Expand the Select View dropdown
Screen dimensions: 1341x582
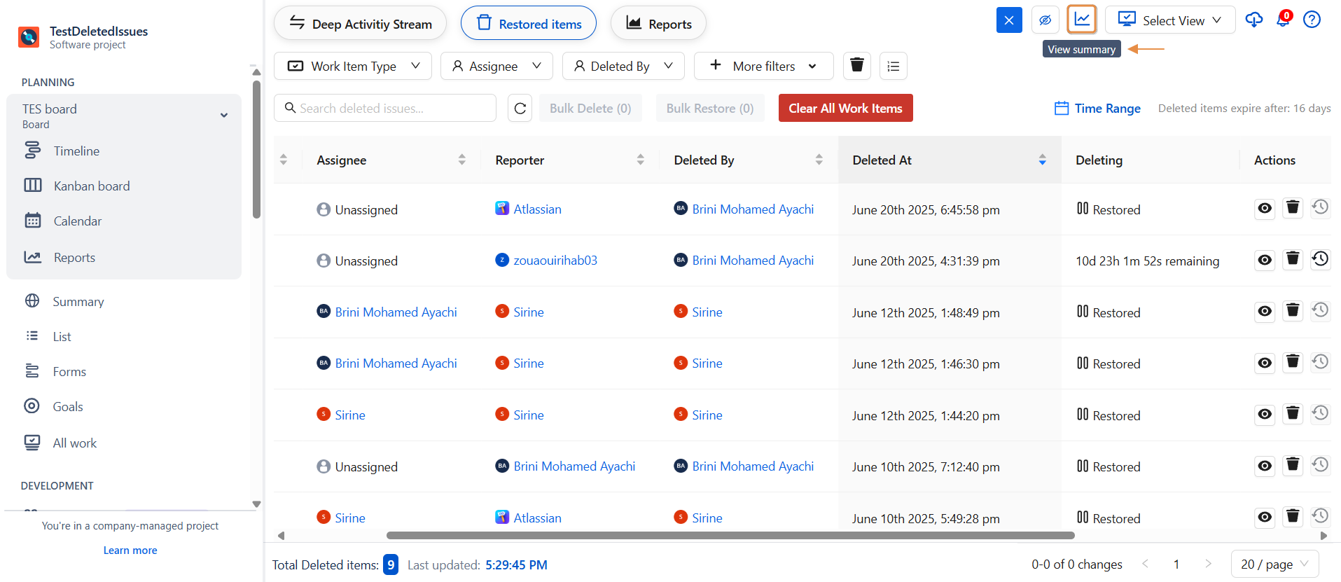tap(1169, 20)
